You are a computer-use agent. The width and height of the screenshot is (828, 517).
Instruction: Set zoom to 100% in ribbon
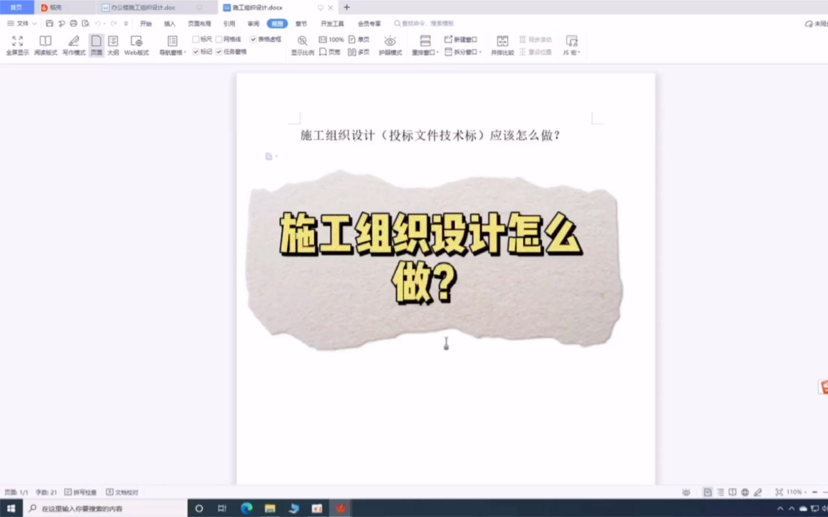[331, 40]
